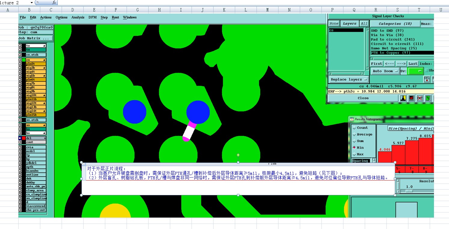Screen dimensions: 449x229
Task: Select the Max radio option
Action: (354, 154)
